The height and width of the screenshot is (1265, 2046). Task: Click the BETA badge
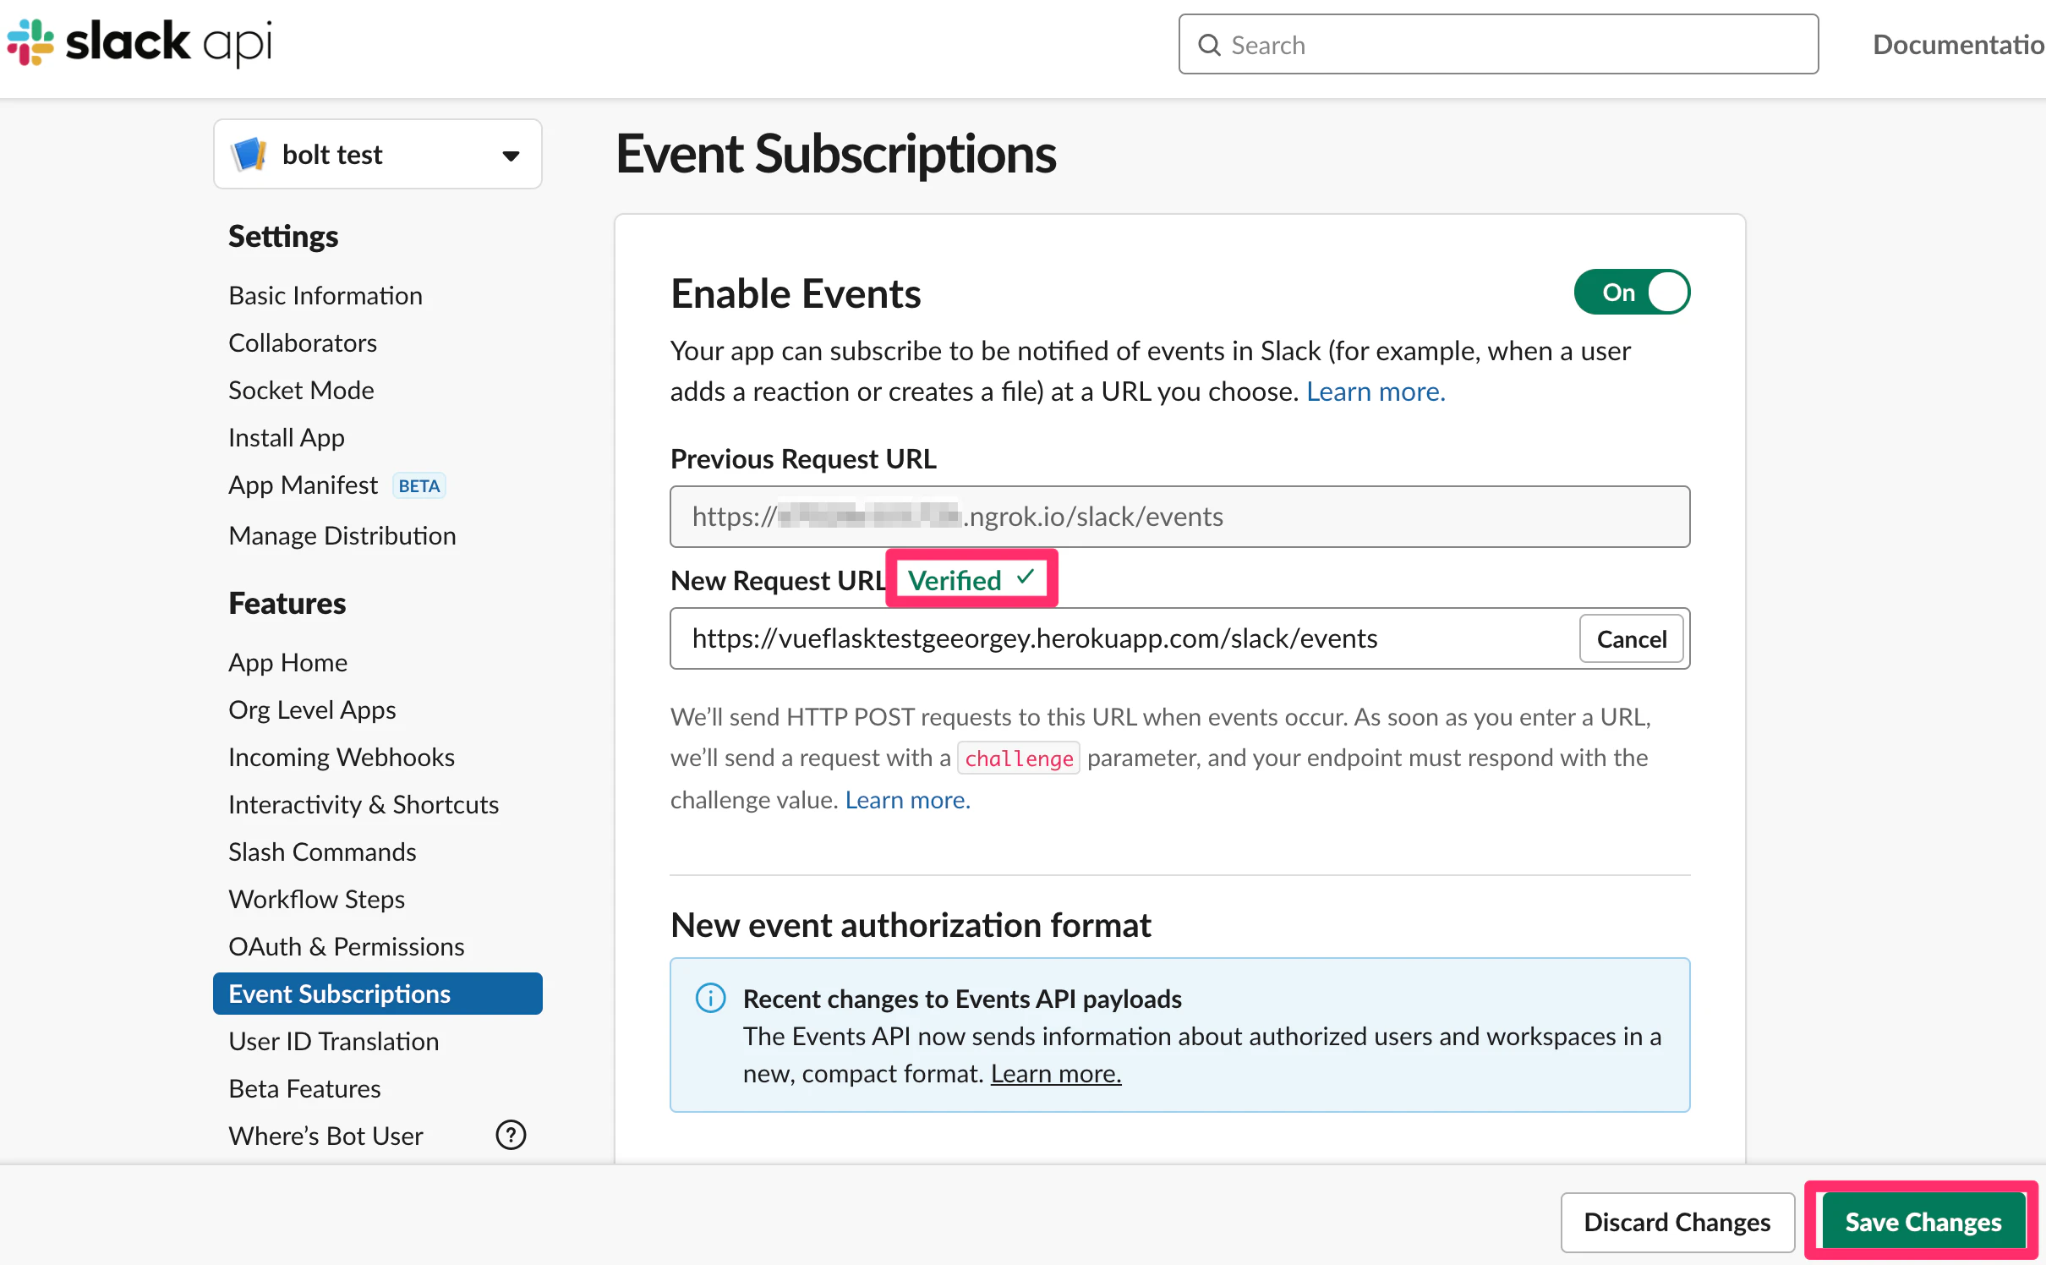(x=419, y=486)
